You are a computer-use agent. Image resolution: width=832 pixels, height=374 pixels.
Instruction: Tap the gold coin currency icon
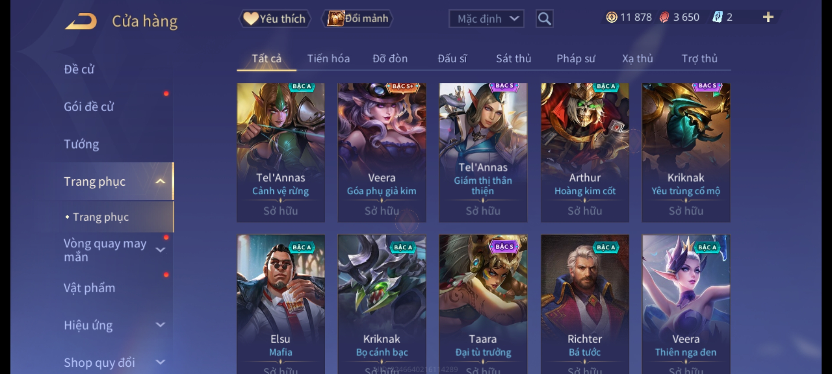pos(612,17)
